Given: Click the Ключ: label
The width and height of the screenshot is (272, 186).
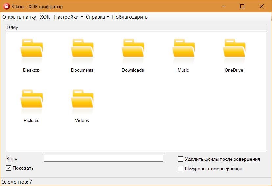Looking at the screenshot, I should click(12, 159).
